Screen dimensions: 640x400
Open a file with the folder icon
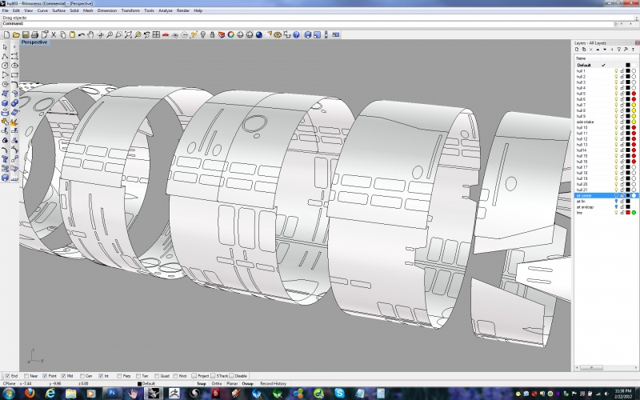point(16,34)
